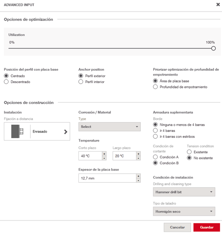Click the Fijación a distancia label
The image size is (222, 233).
pyautogui.click(x=19, y=119)
